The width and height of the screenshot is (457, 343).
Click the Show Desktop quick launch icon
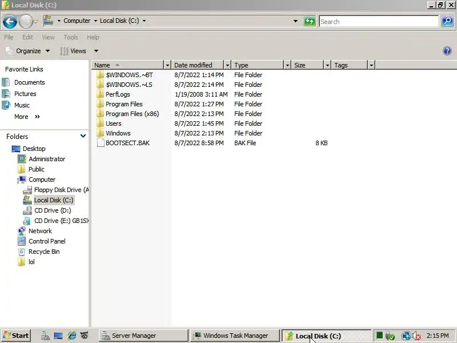pyautogui.click(x=58, y=336)
